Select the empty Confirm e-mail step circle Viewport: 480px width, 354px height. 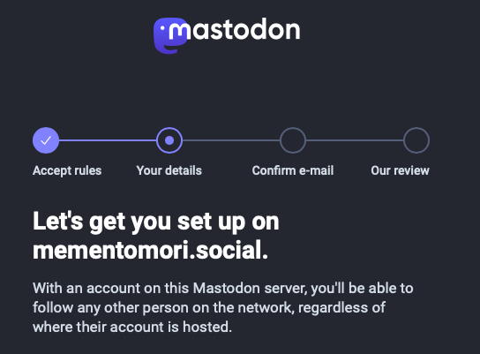point(293,140)
